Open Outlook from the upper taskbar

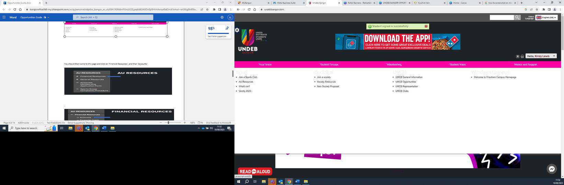click(x=87, y=128)
